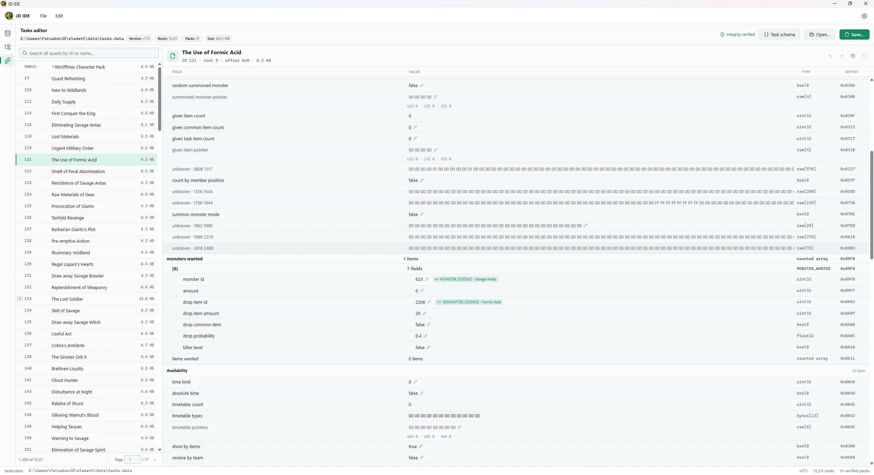Click the green Save... button

click(854, 34)
